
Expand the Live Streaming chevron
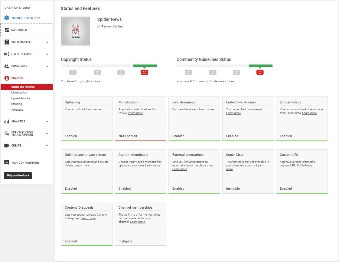point(47,54)
